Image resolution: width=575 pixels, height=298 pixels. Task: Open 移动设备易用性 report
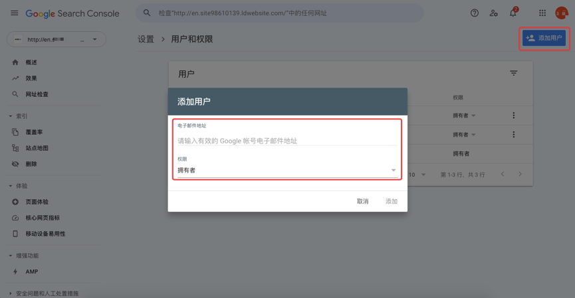(45, 234)
